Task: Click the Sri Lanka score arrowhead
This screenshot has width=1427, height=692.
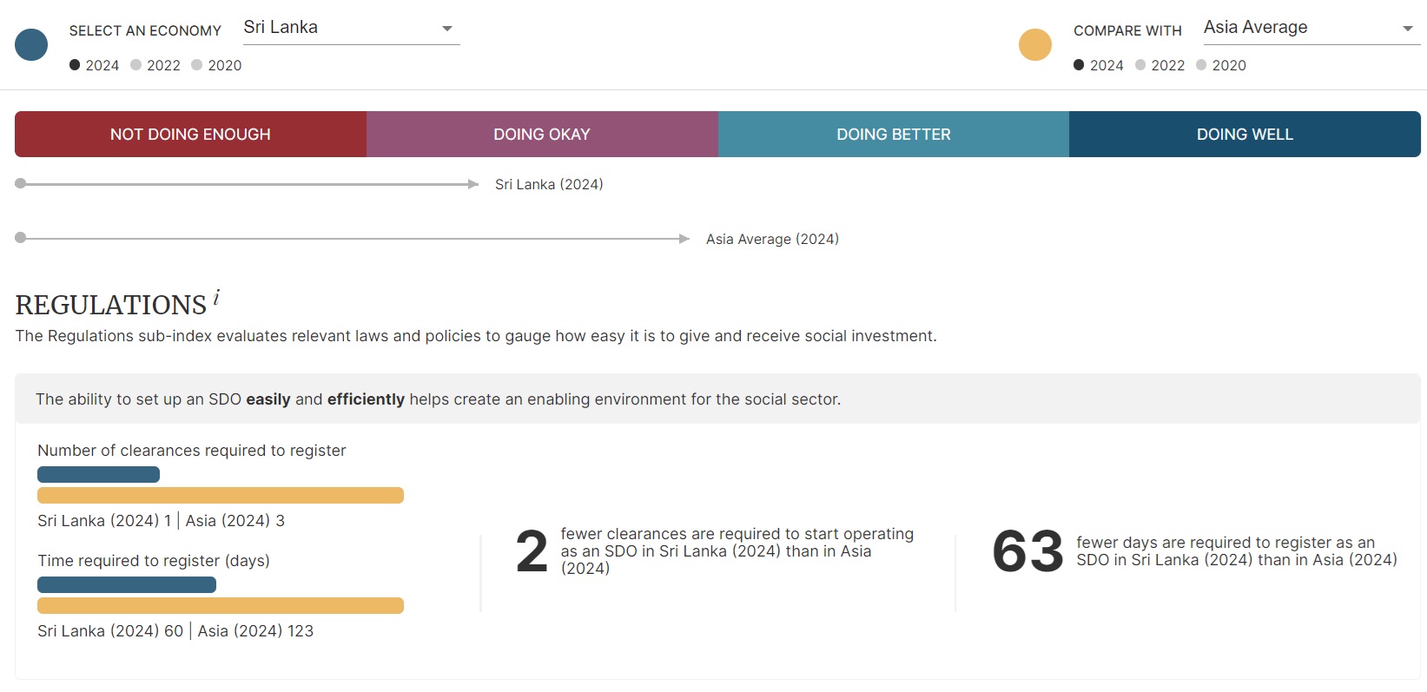Action: click(x=473, y=184)
